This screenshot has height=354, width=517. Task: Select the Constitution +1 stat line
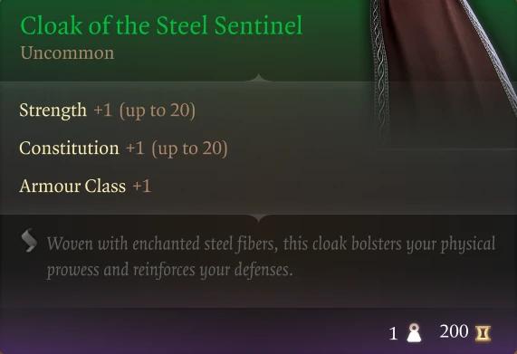point(123,148)
